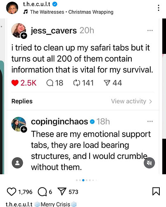
Task: Open the thread reply bubble showing 18
Action: tap(50, 83)
